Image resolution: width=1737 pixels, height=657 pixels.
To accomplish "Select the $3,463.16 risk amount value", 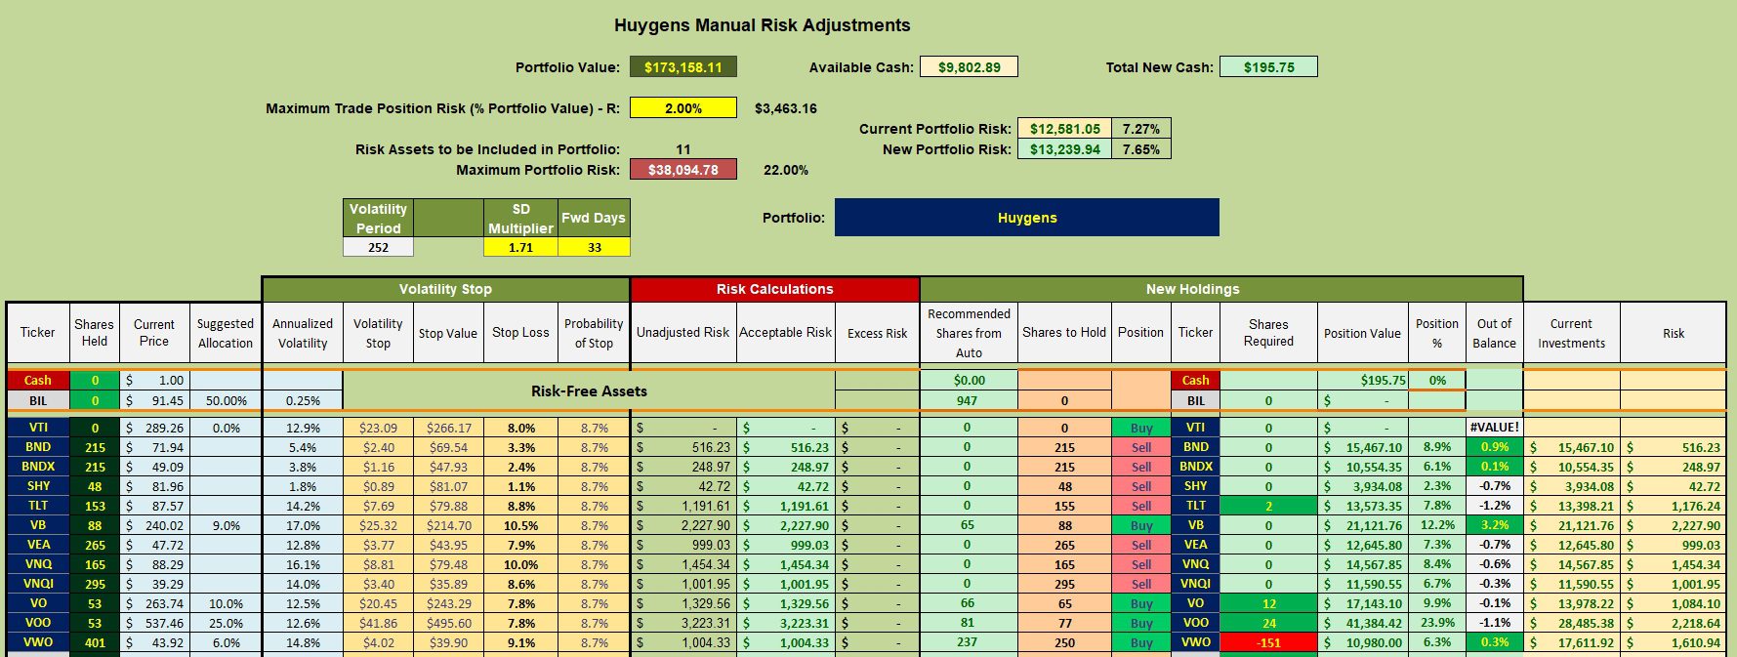I will (786, 108).
